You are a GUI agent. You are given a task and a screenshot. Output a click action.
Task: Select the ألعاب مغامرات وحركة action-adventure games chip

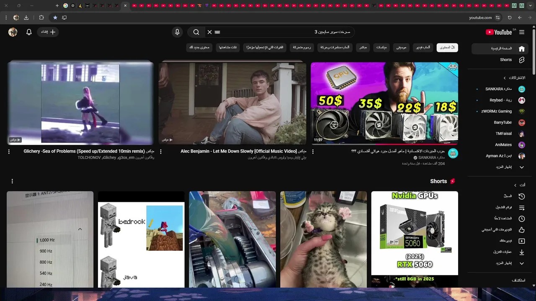335,48
